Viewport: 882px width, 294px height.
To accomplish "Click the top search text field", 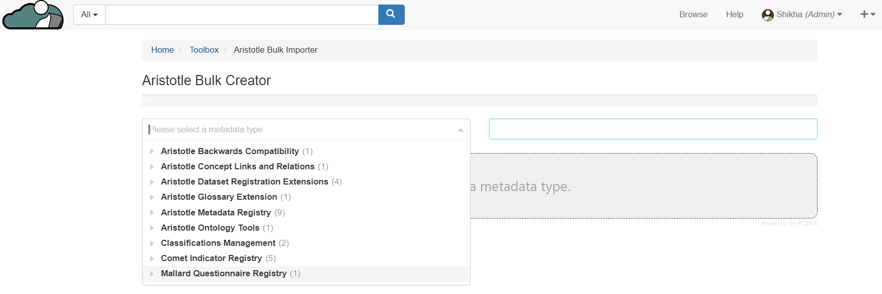I will tap(241, 15).
